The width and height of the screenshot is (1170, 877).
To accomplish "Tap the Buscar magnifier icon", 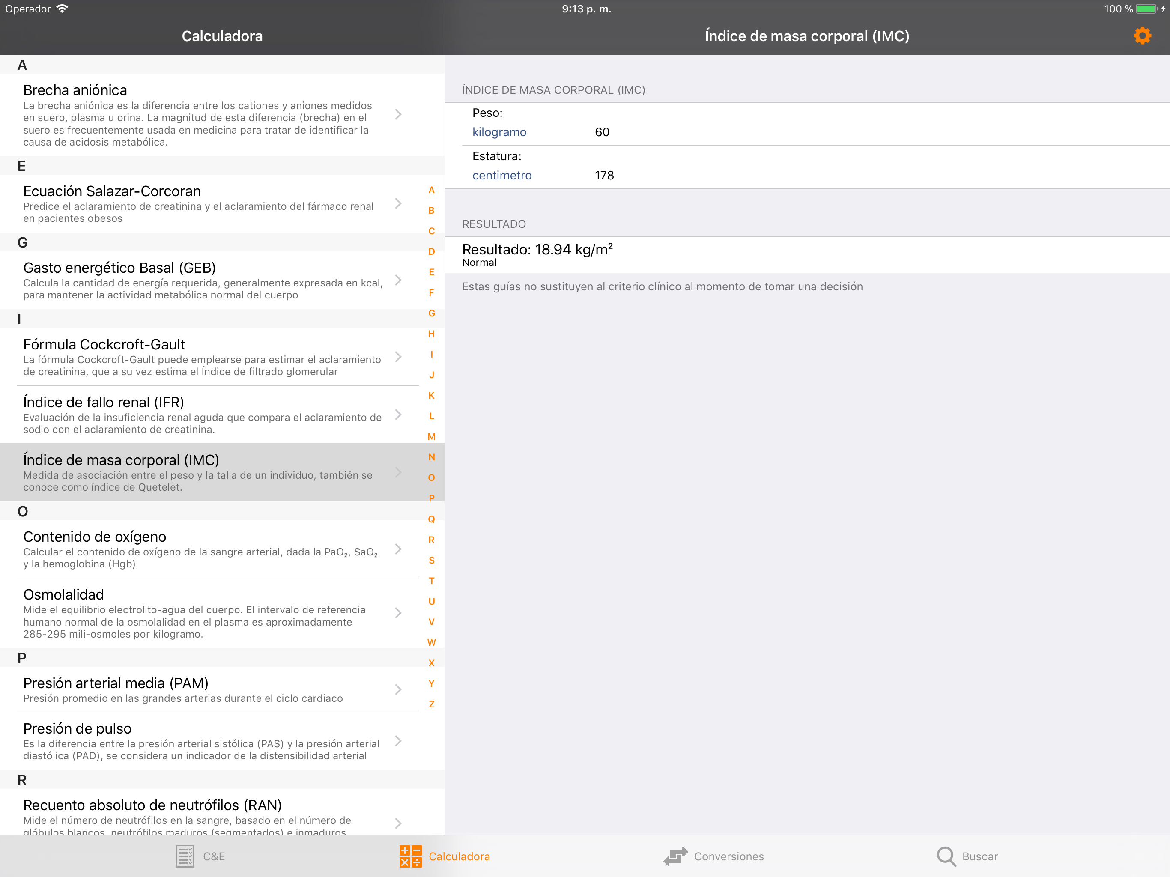I will [946, 856].
